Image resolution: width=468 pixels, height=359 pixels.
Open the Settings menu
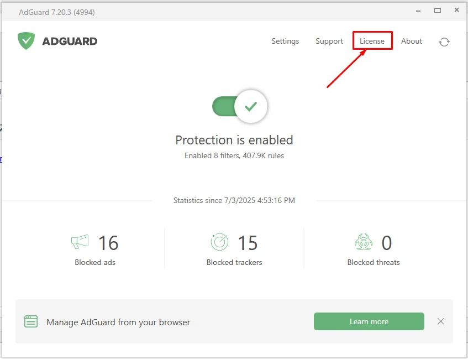coord(285,41)
